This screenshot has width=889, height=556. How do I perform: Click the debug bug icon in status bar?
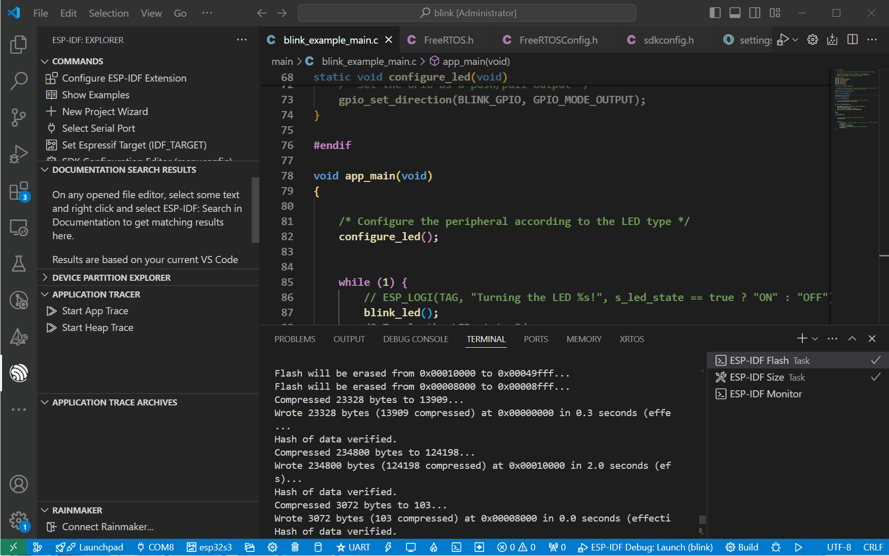[776, 547]
